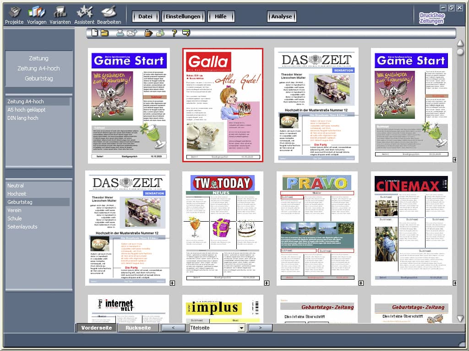Open the Einstellungen menu
This screenshot has width=469, height=351.
[x=183, y=16]
